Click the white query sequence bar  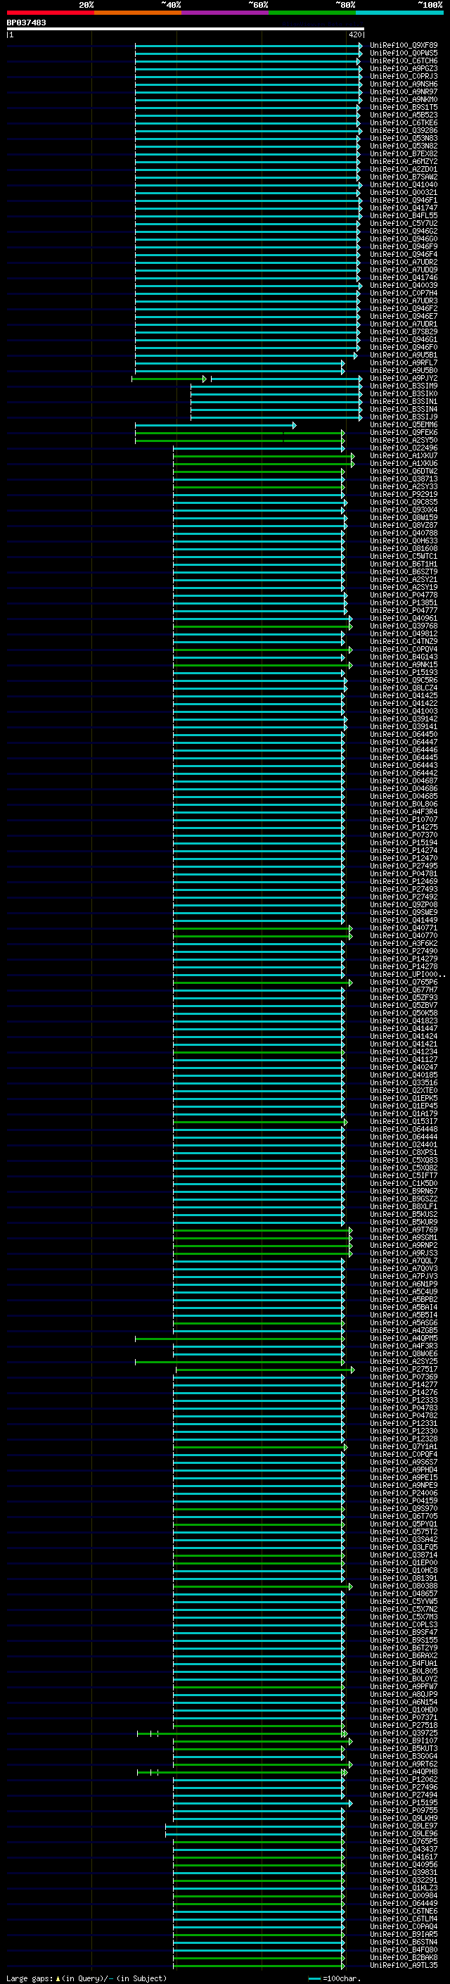coord(186,28)
